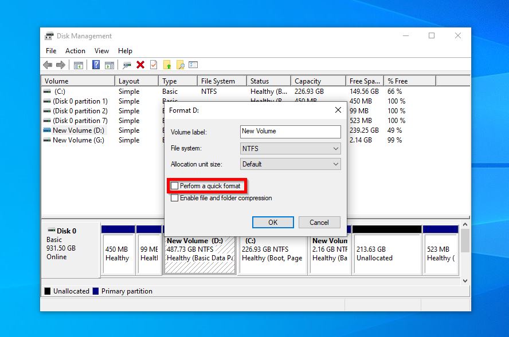Click disk pane scrollbar down arrow

465,281
